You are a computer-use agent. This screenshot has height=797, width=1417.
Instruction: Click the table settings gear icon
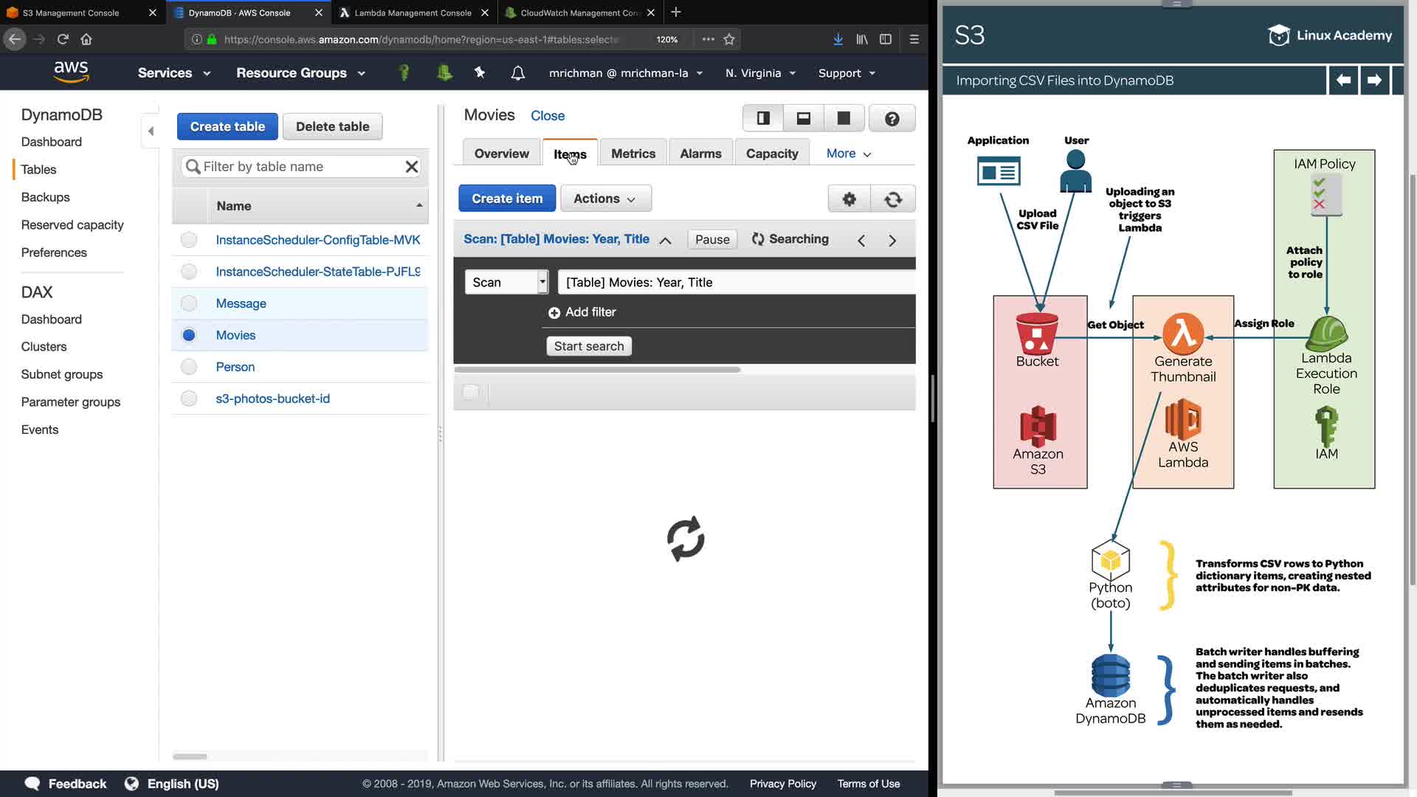[849, 199]
